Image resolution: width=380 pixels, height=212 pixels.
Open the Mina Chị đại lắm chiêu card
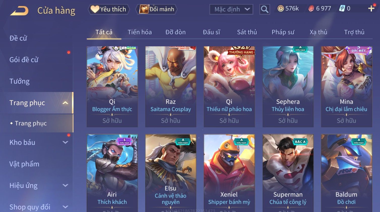pos(346,87)
